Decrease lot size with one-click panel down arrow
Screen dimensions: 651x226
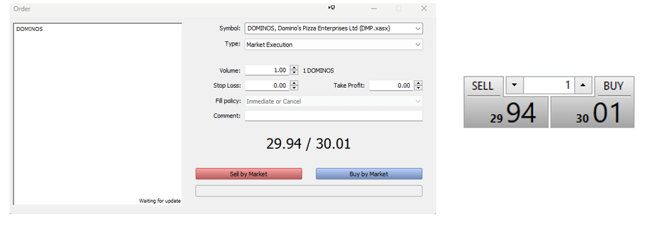(514, 86)
